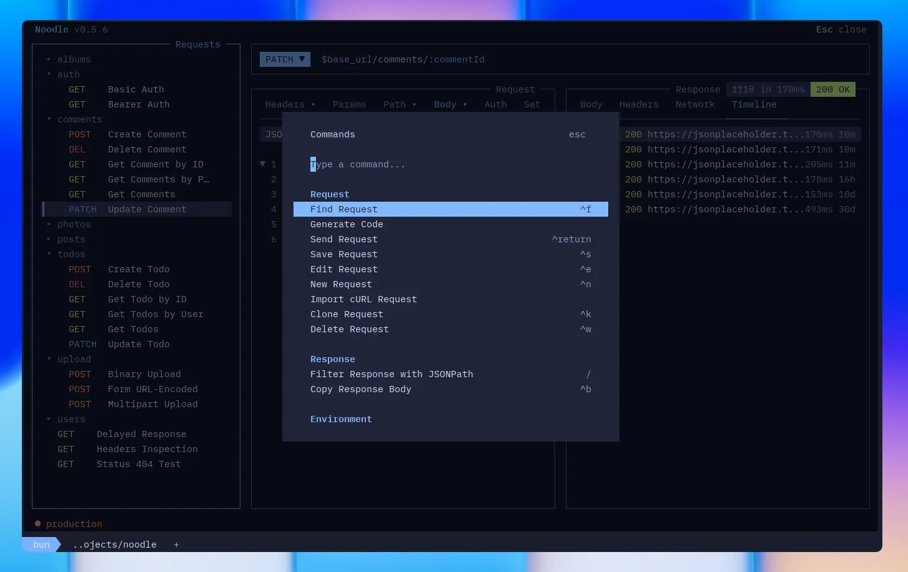Close command palette via esc label
908x572 pixels.
click(577, 134)
